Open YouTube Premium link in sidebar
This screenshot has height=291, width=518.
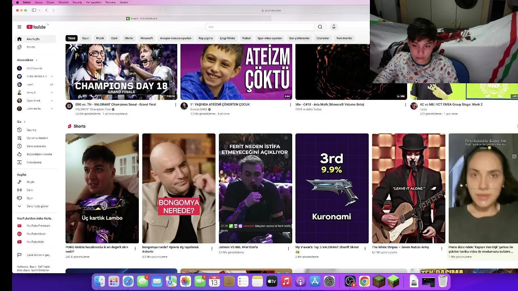34,226
